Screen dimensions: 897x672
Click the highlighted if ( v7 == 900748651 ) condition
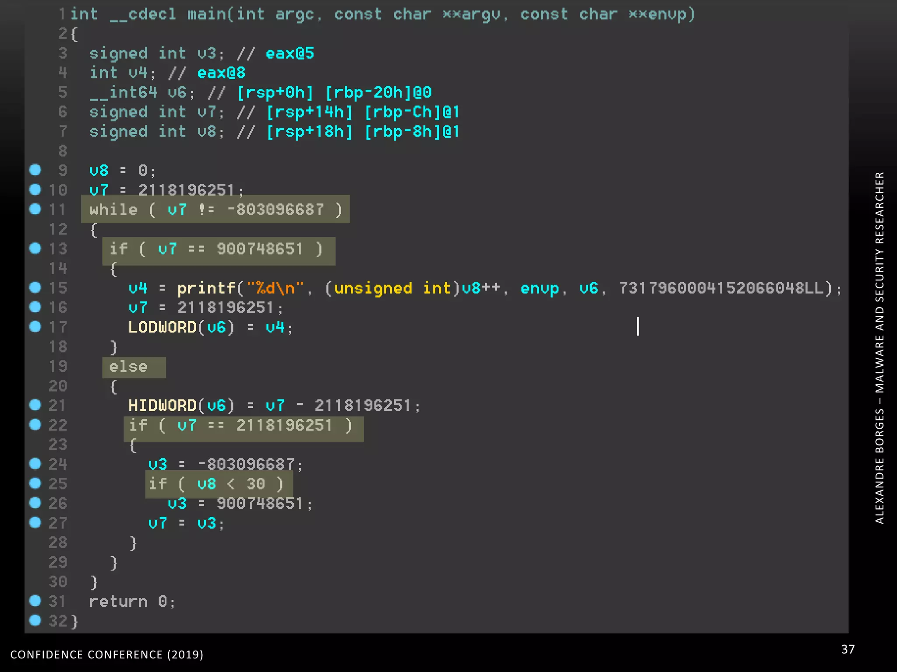(219, 251)
